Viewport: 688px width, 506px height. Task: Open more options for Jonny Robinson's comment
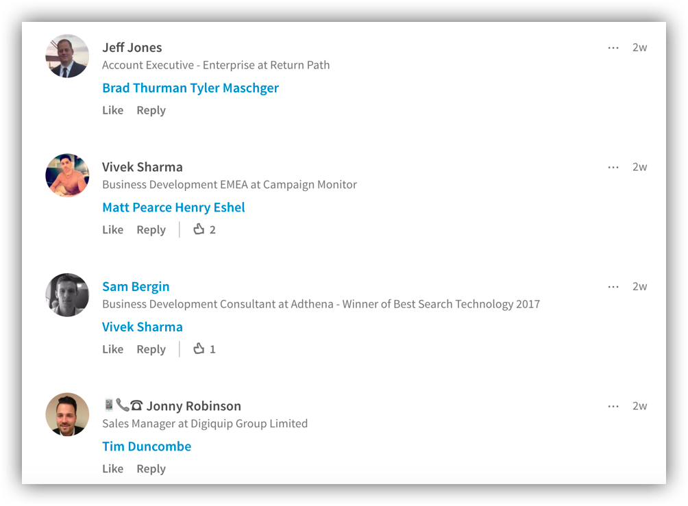613,407
